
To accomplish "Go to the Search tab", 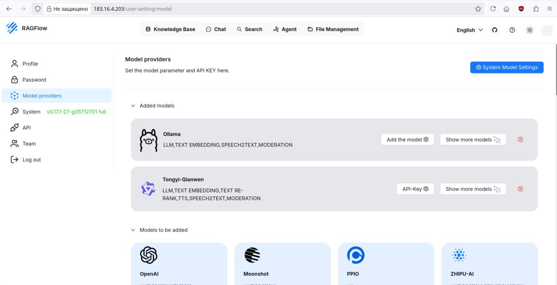I will [249, 29].
